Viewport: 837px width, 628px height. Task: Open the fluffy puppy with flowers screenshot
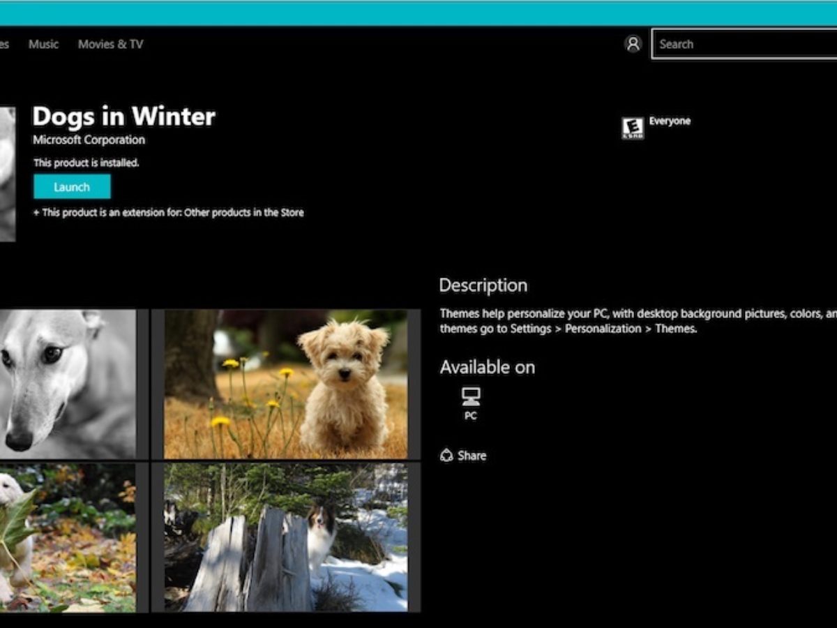click(286, 384)
